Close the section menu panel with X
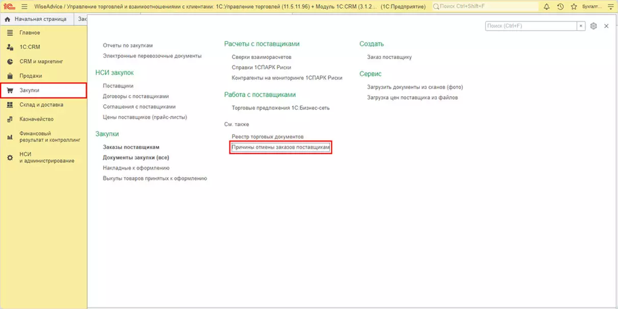618x309 pixels. (x=606, y=26)
